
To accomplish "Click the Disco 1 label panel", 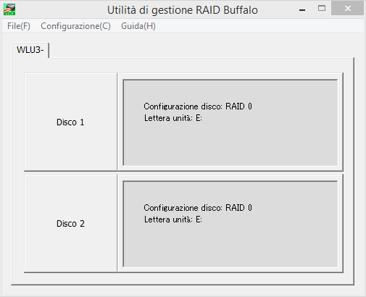I will [70, 122].
